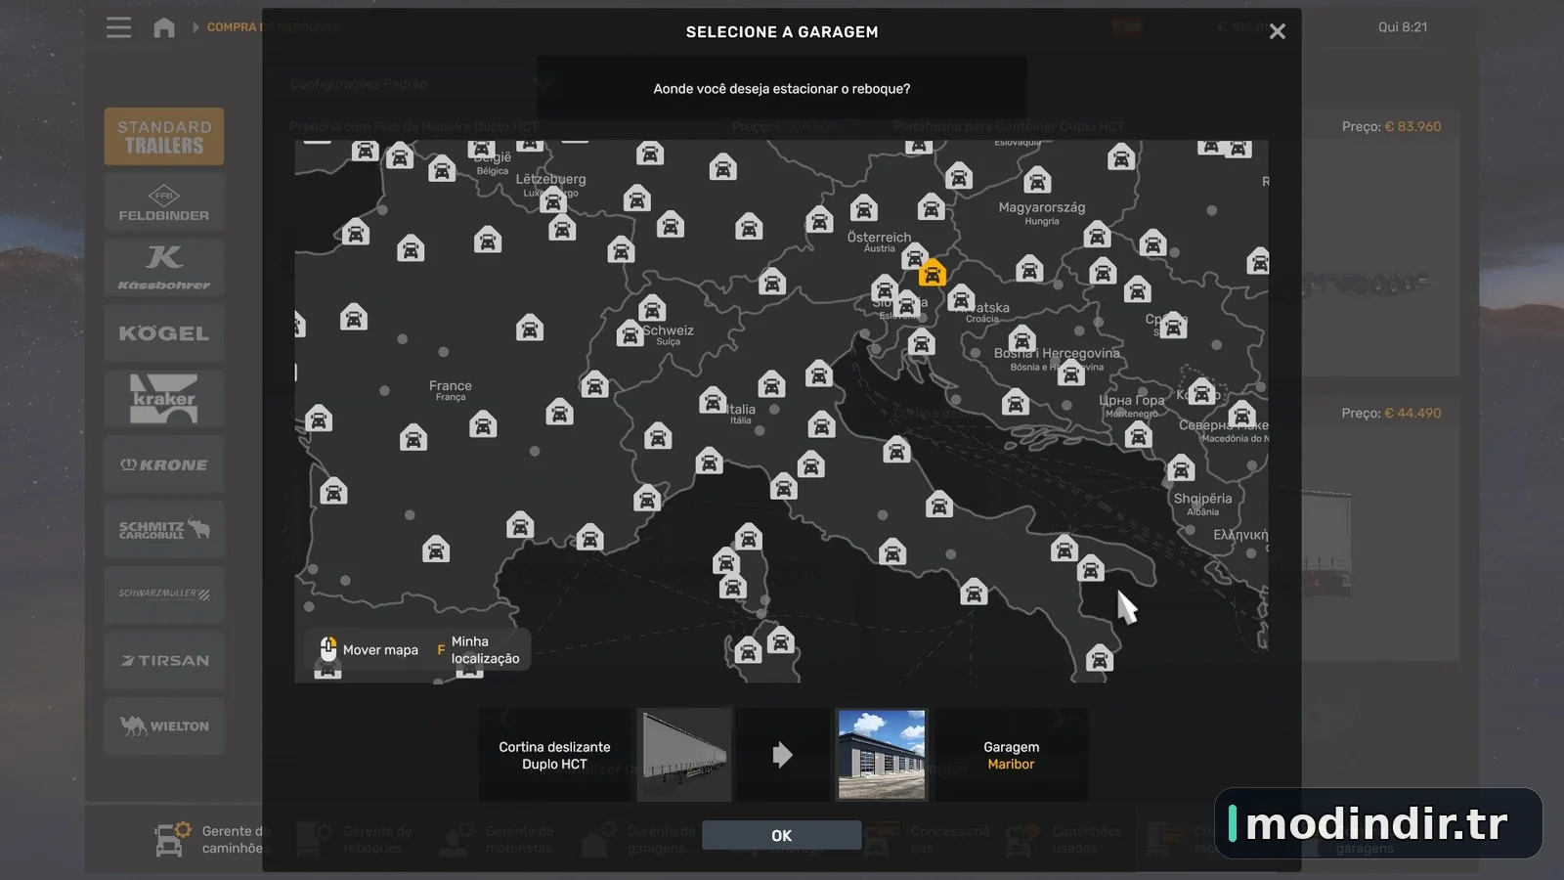The image size is (1564, 880).
Task: Choose the garage marker directly above Österreich label
Action: 863,208
